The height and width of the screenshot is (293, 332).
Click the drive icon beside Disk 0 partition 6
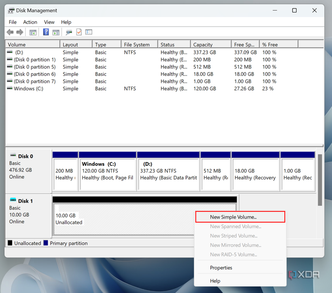[x=10, y=74]
